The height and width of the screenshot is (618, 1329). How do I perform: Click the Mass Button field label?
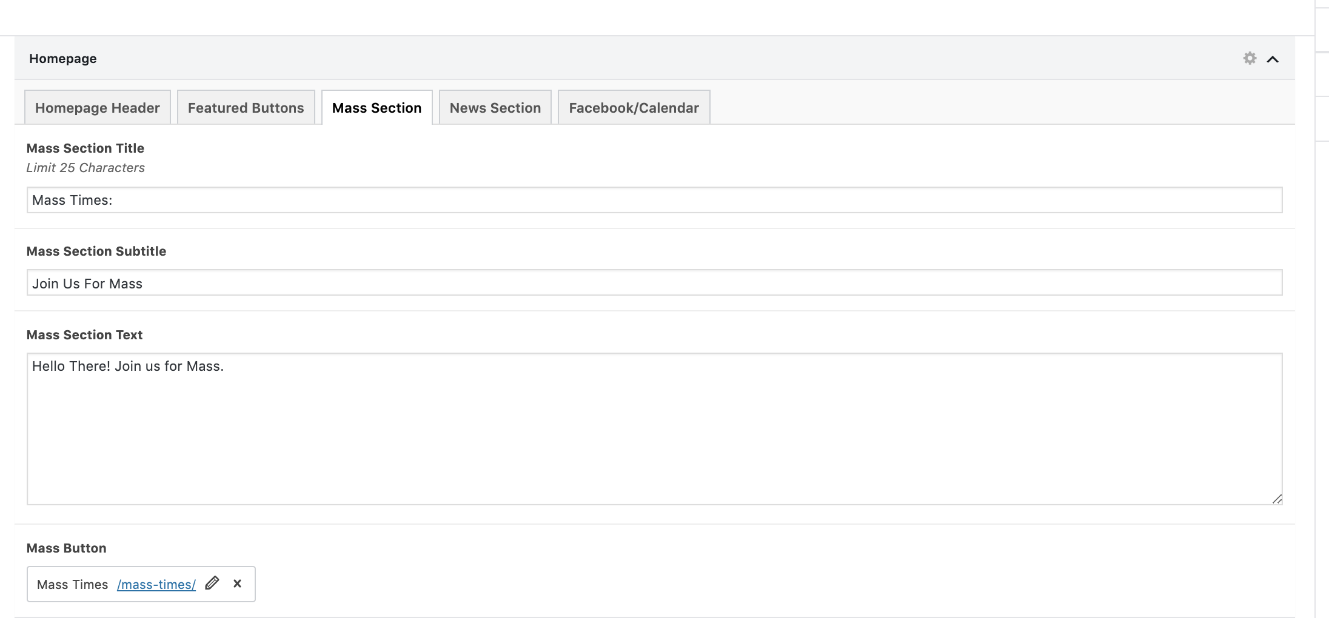point(67,548)
